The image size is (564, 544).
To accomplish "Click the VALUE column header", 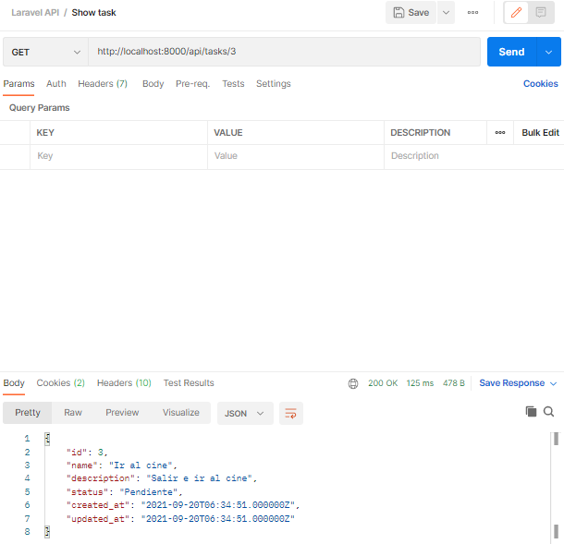I will (228, 133).
